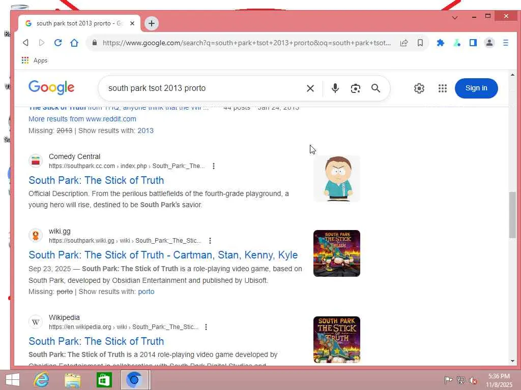Expand the tab search chevron
The height and width of the screenshot is (390, 521).
[x=455, y=17]
